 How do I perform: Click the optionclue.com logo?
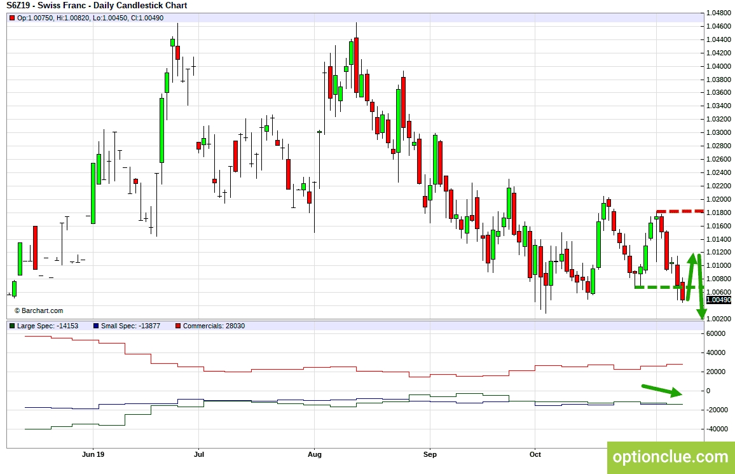point(670,457)
